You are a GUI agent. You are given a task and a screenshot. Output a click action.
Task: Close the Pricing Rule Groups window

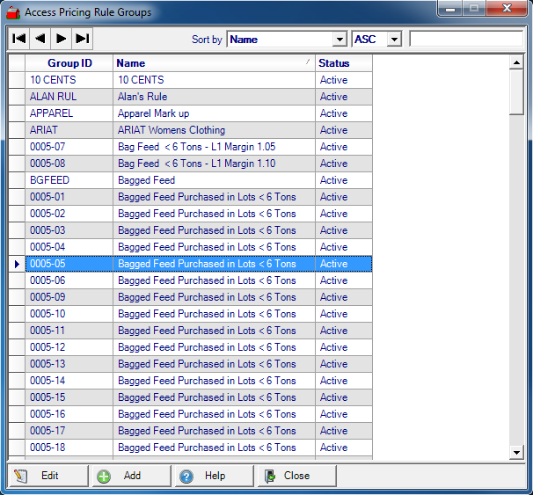(296, 476)
